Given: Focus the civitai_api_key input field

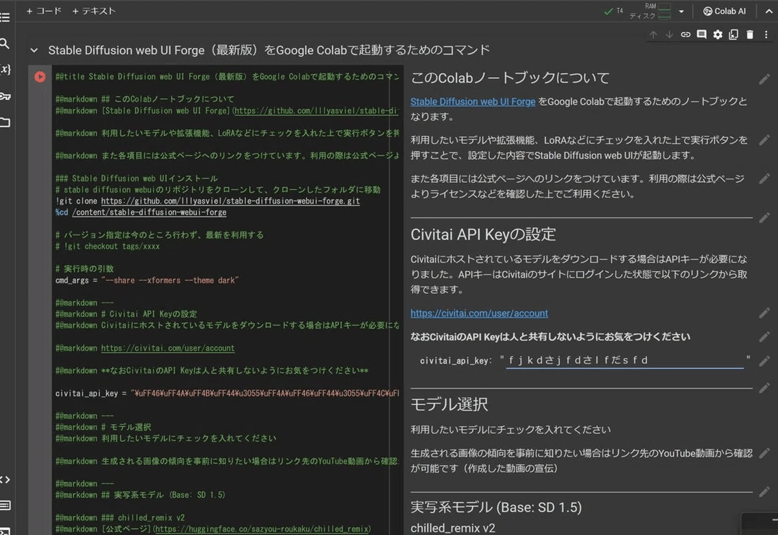Looking at the screenshot, I should pyautogui.click(x=625, y=361).
